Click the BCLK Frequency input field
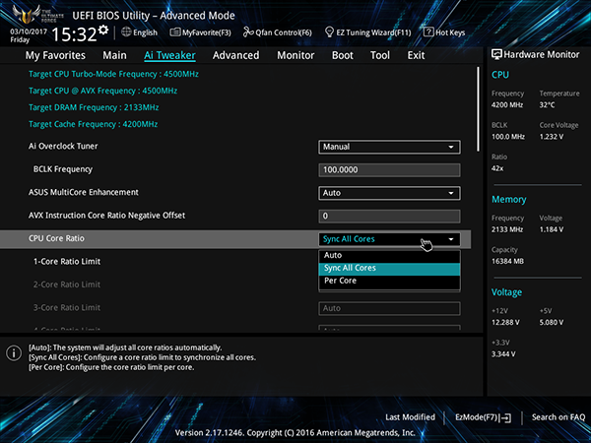The height and width of the screenshot is (443, 591). [389, 170]
